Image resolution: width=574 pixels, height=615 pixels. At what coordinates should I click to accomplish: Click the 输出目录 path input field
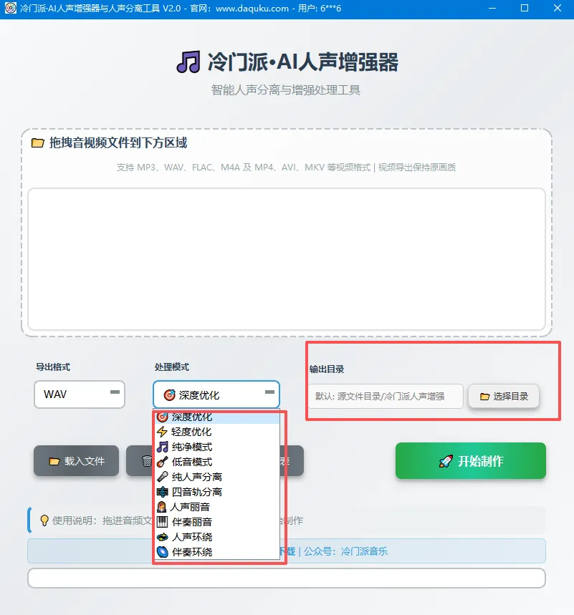[x=386, y=396]
